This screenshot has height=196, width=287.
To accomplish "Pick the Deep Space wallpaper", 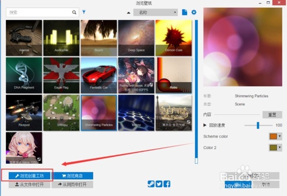I will pyautogui.click(x=136, y=38).
